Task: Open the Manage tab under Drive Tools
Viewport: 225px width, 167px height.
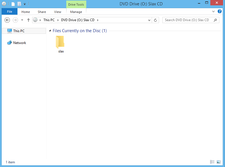Action: [76, 12]
